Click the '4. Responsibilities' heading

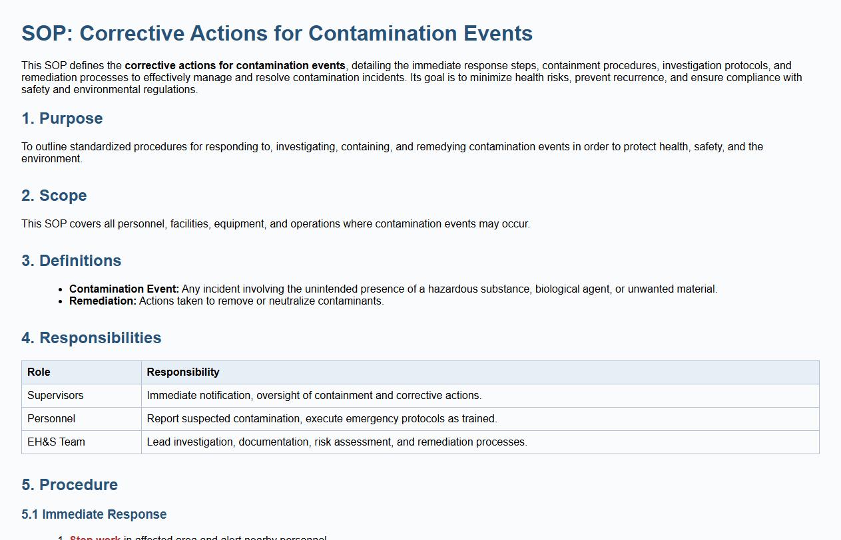[x=91, y=338]
